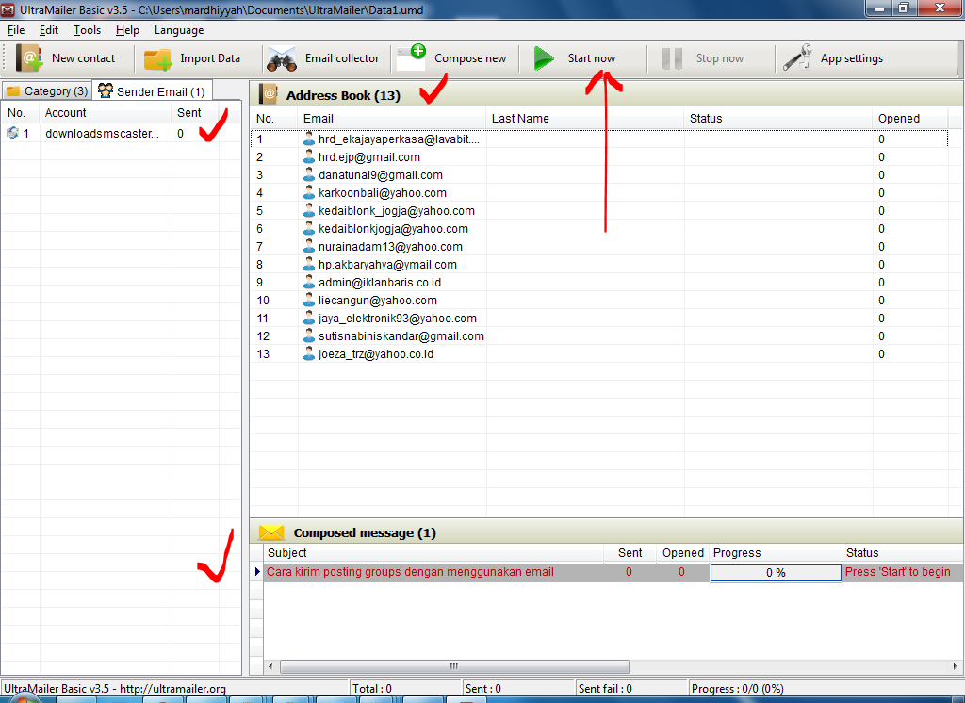This screenshot has height=703, width=965.
Task: Click the Email collector button label
Action: click(342, 58)
